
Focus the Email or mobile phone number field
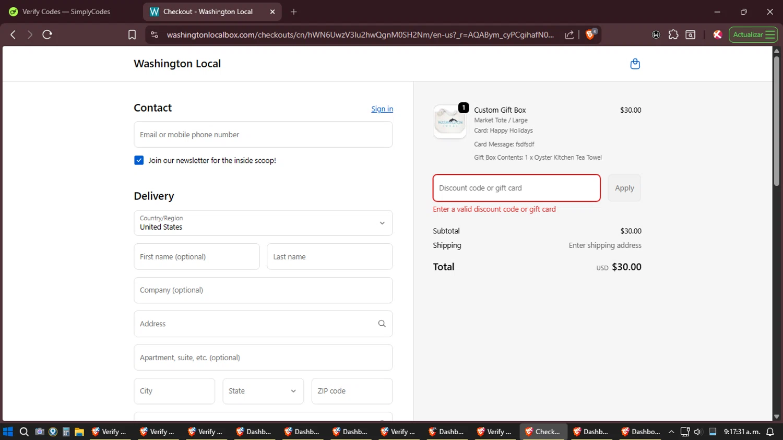pyautogui.click(x=263, y=135)
